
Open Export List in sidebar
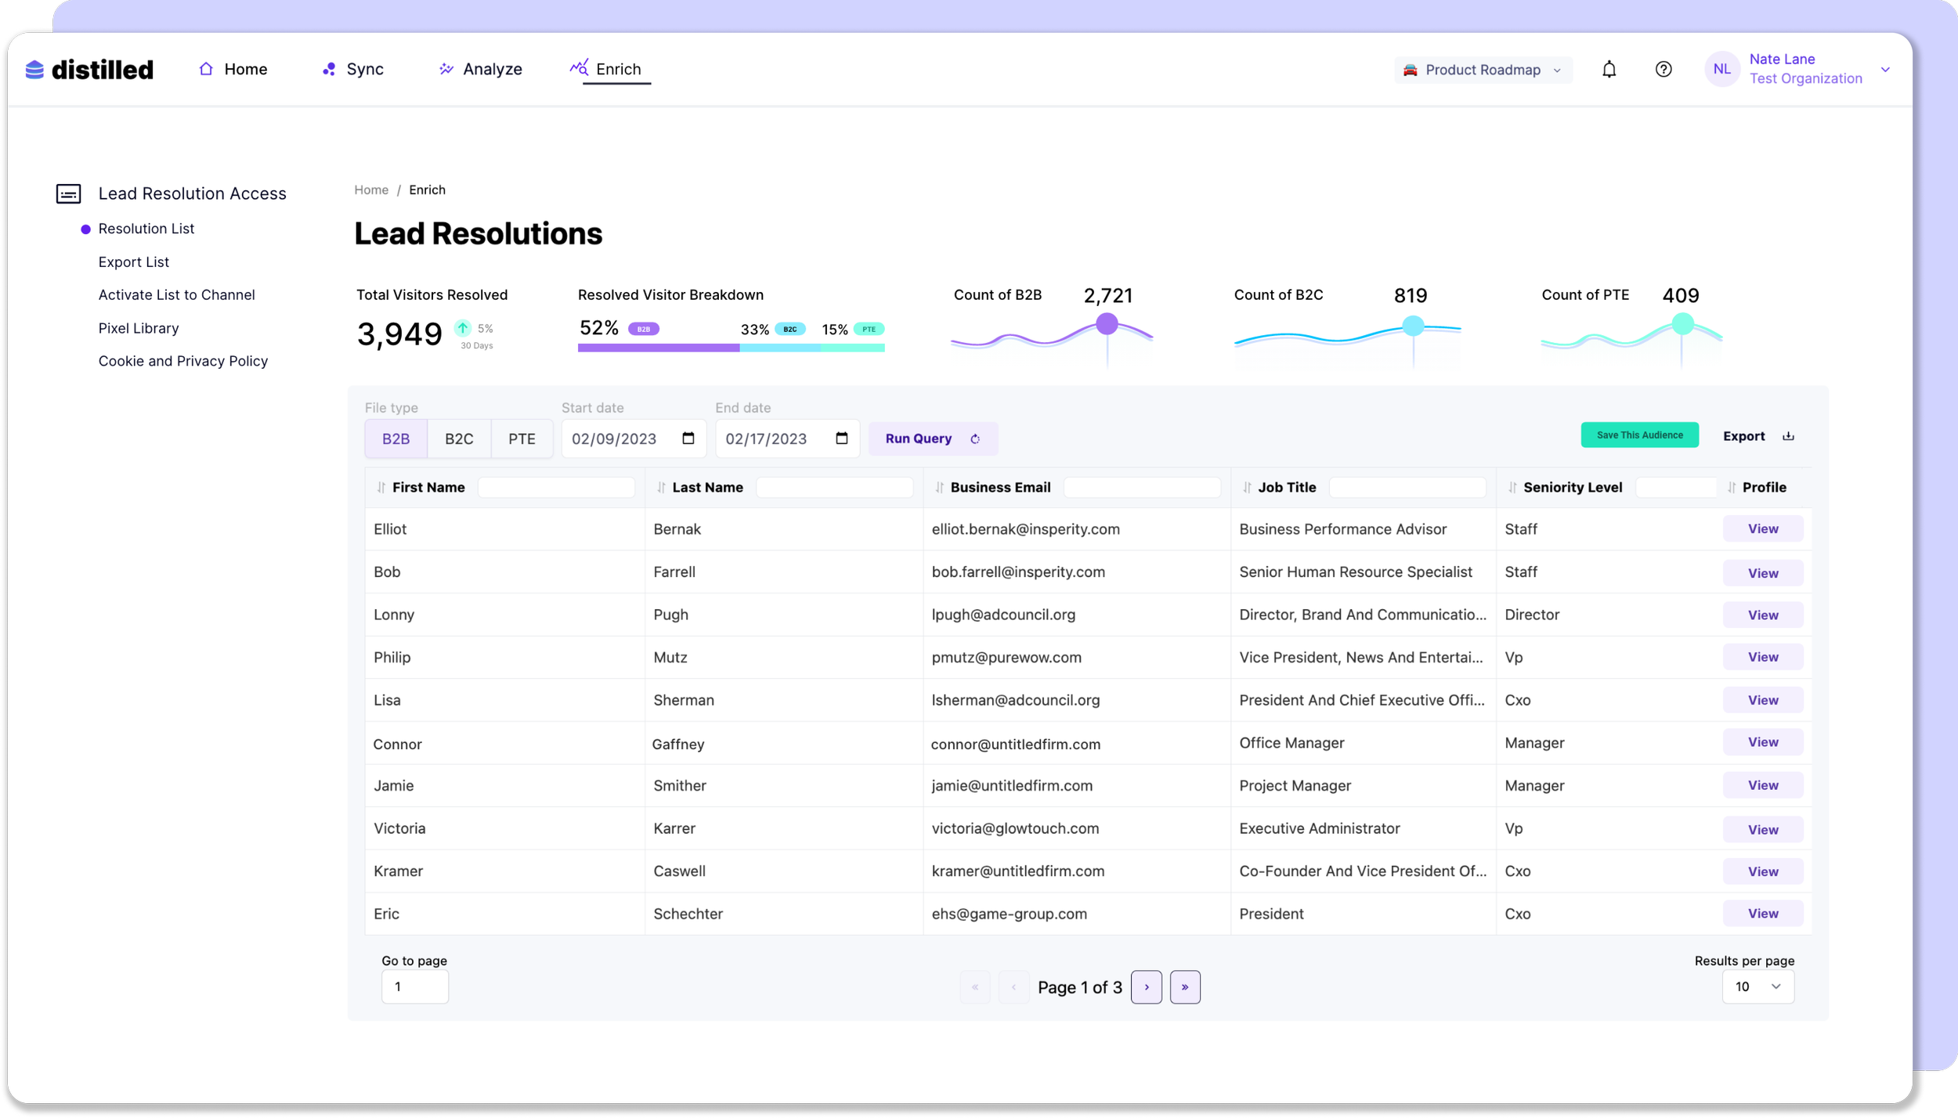pyautogui.click(x=134, y=262)
